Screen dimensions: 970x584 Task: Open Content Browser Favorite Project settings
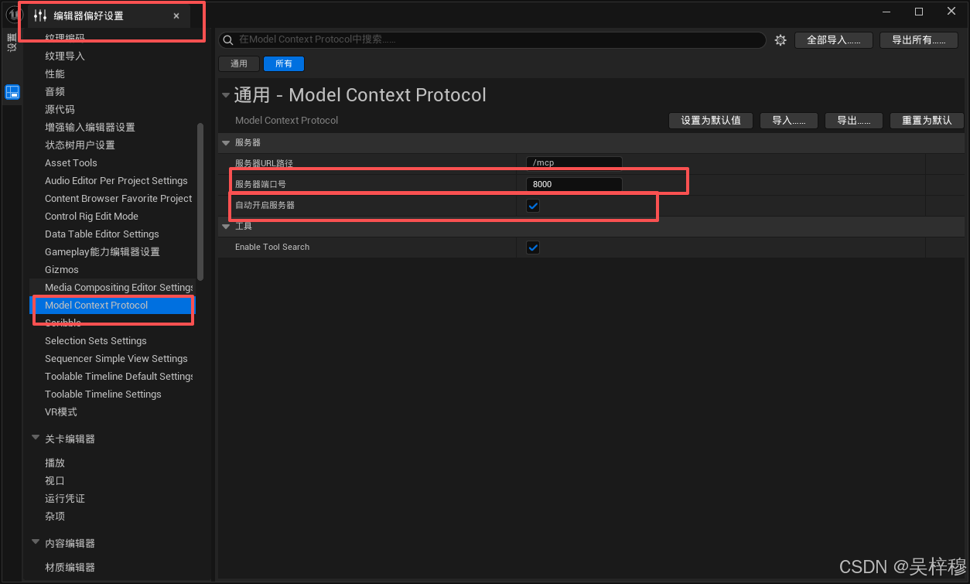pyautogui.click(x=118, y=198)
